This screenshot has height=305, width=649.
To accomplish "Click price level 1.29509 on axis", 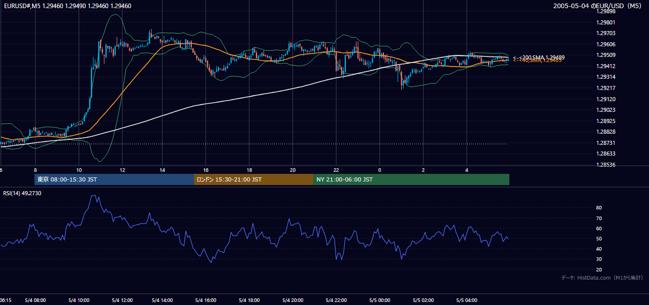I will [x=605, y=55].
